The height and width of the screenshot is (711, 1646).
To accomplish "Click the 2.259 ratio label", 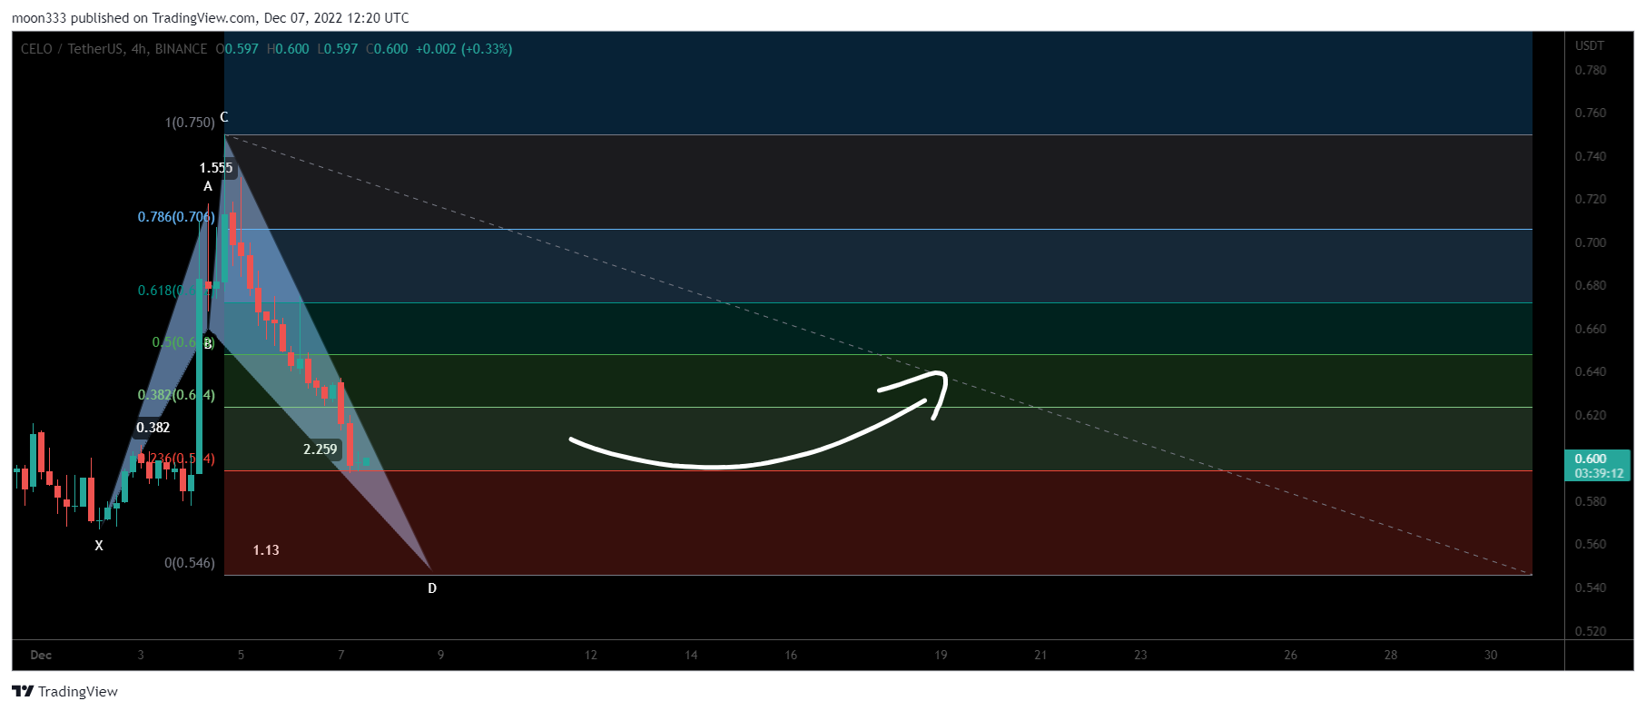I will pyautogui.click(x=320, y=449).
